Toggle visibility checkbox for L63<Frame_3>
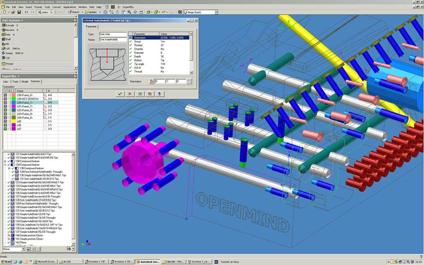Image resolution: width=424 pixels, height=265 pixels. (x=5, y=114)
